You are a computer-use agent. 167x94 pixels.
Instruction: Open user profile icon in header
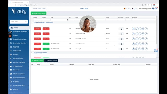(153, 9)
